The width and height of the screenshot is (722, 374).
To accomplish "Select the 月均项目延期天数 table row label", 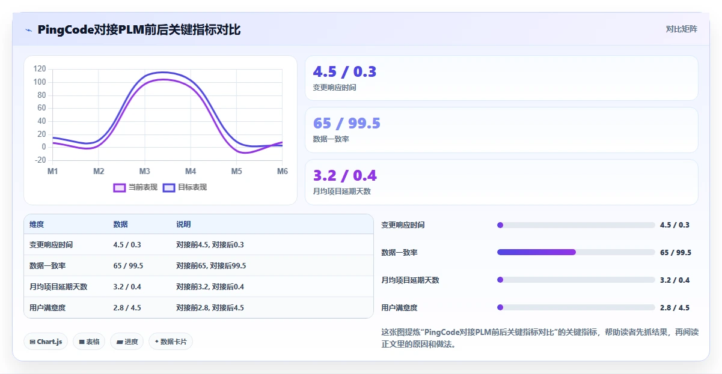I will pos(58,287).
